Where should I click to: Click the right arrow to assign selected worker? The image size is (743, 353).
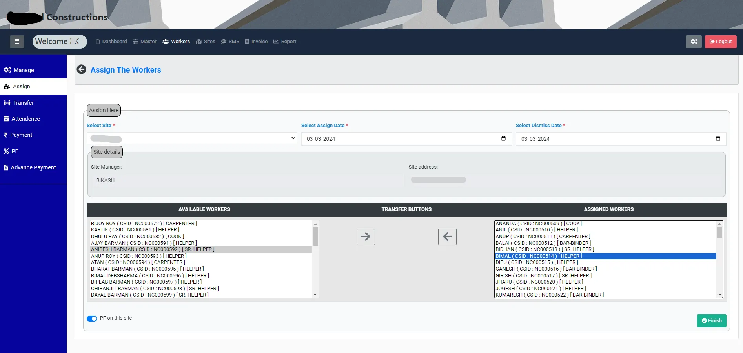pyautogui.click(x=365, y=237)
